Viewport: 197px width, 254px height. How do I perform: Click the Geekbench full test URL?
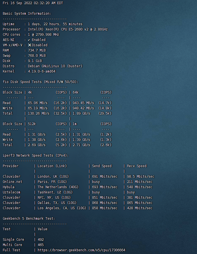(81, 250)
